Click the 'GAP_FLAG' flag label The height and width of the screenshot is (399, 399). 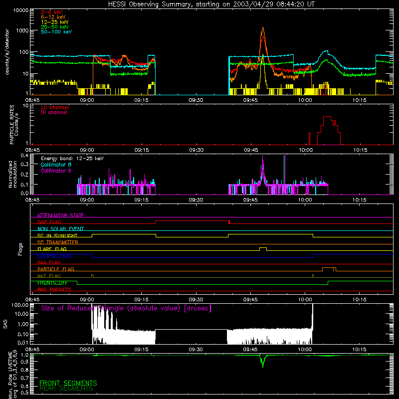49,222
